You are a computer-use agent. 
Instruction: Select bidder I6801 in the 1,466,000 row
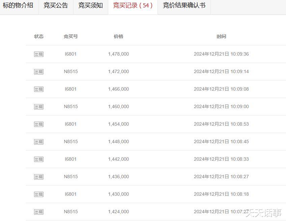(x=70, y=89)
